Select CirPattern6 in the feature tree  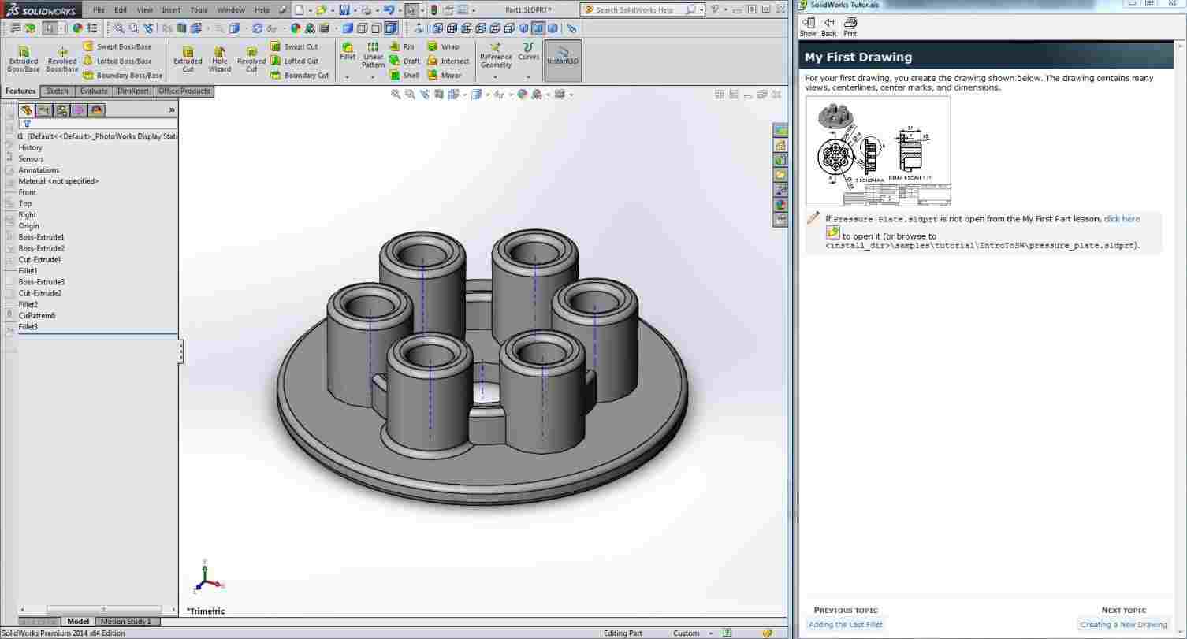point(37,316)
